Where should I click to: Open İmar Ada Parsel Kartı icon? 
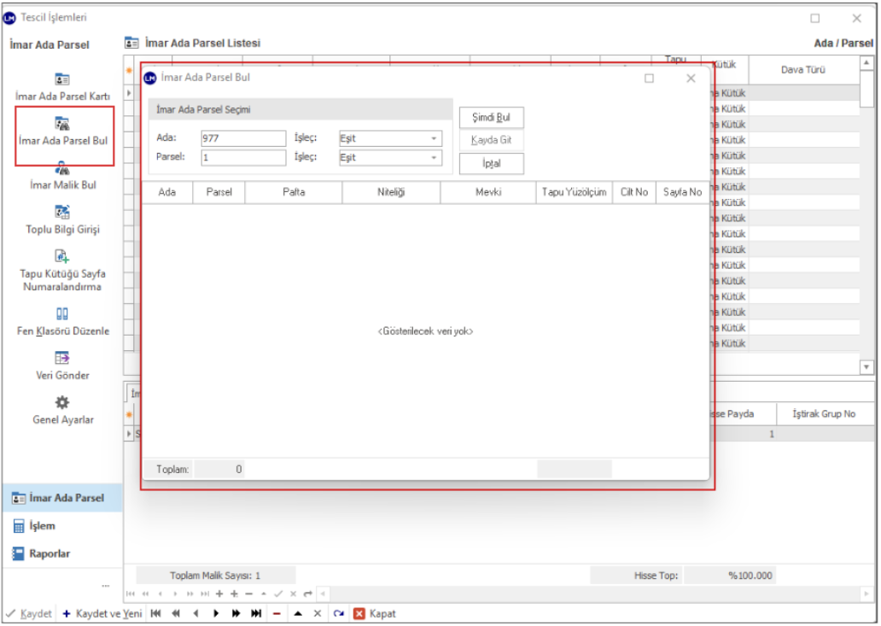62,79
